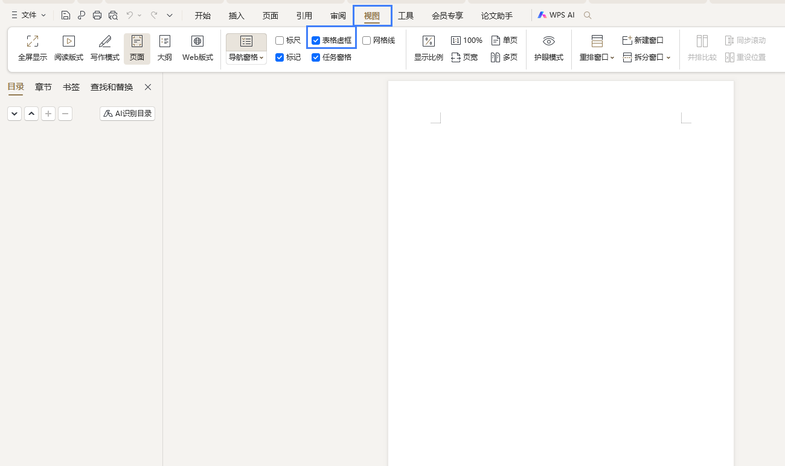Click 重设位置 reset position

pos(745,57)
